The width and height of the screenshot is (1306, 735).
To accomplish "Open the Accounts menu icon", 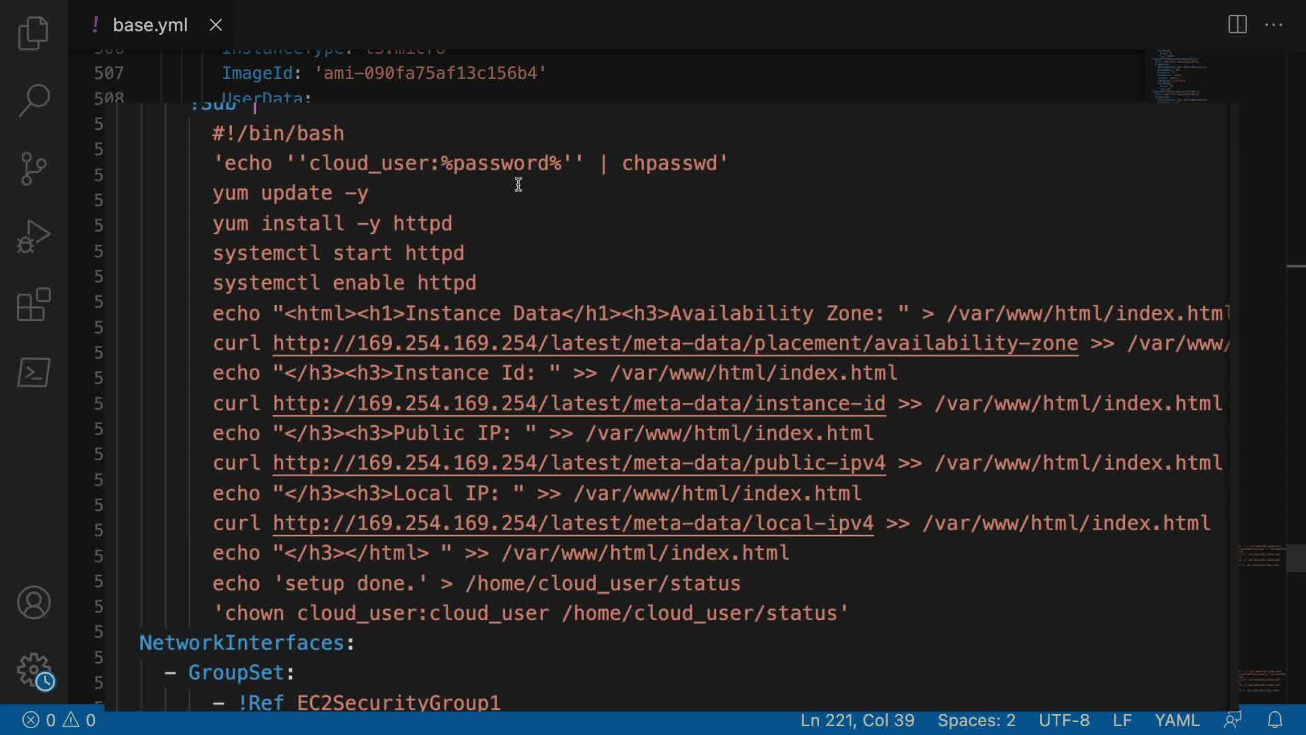I will click(33, 602).
